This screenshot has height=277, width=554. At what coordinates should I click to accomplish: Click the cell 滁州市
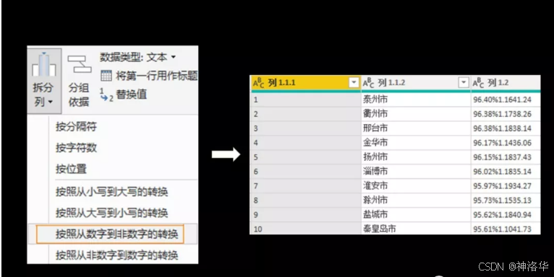point(415,200)
